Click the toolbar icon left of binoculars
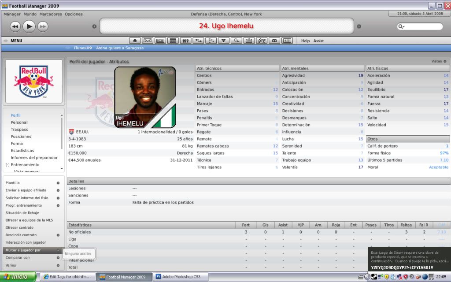This screenshot has width=451, height=282. [x=262, y=41]
